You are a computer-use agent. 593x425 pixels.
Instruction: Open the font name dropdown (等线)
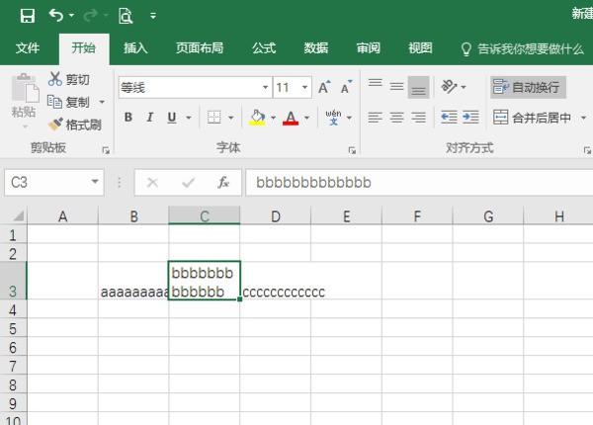click(263, 88)
